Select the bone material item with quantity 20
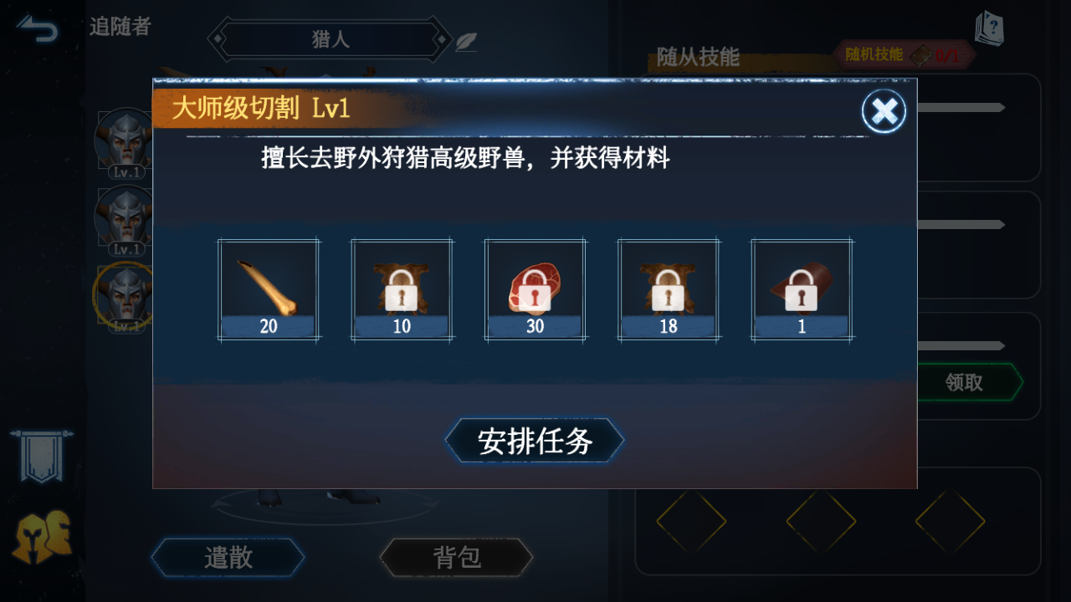 [x=269, y=290]
